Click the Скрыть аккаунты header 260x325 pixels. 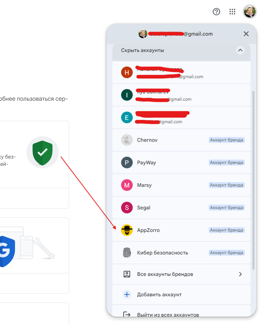click(143, 51)
